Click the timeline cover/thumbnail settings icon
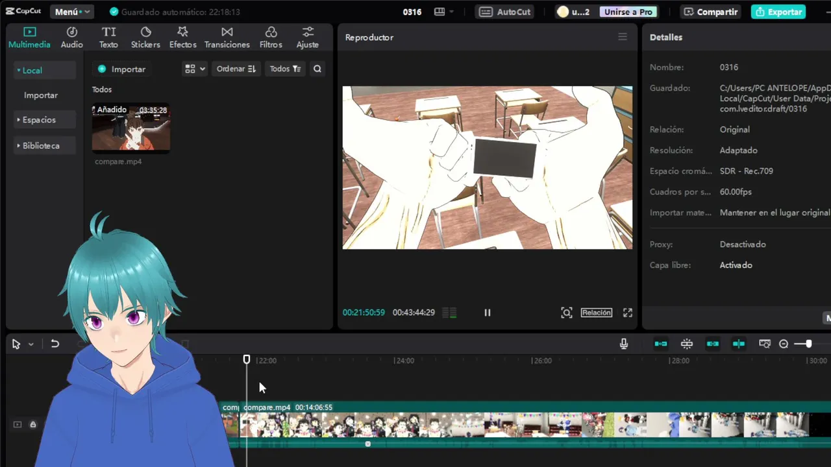This screenshot has height=467, width=831. coord(765,344)
